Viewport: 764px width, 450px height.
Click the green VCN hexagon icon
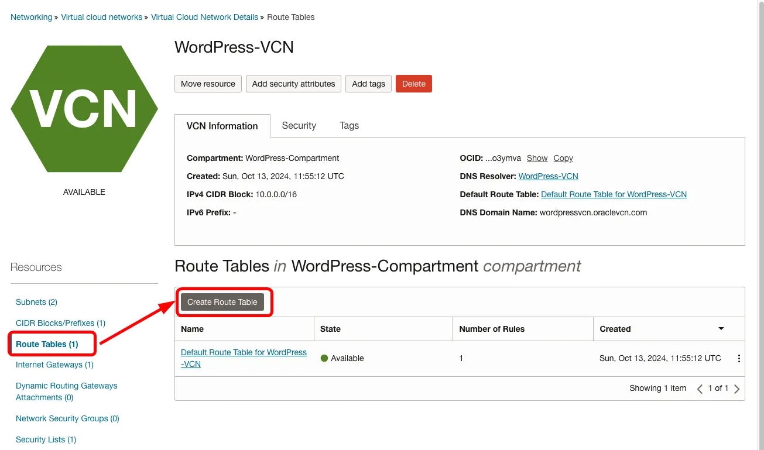coord(84,109)
